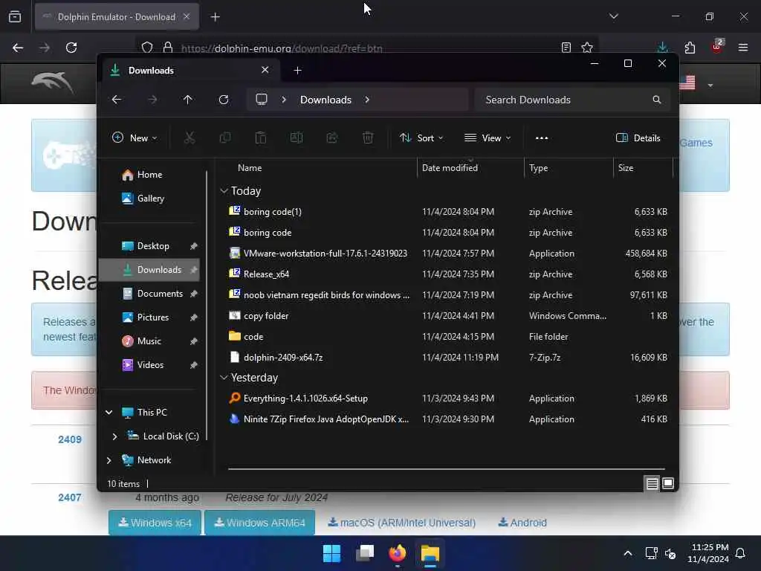The image size is (761, 571).
Task: Bookmark this page with the star icon
Action: coord(587,48)
